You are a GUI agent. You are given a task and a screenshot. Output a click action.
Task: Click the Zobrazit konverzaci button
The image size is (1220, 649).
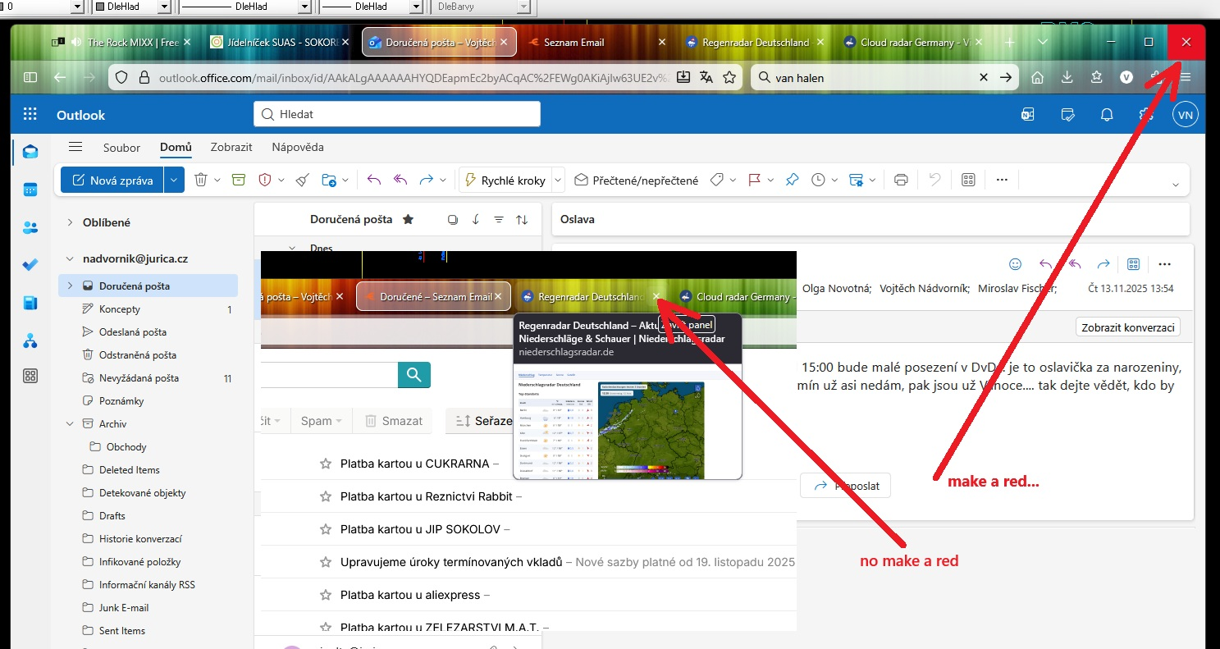click(x=1127, y=327)
